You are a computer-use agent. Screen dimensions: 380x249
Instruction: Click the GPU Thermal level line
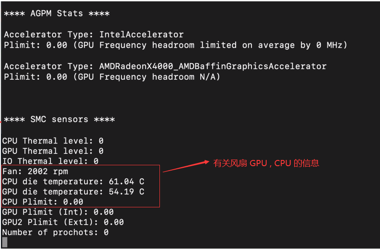click(x=53, y=151)
